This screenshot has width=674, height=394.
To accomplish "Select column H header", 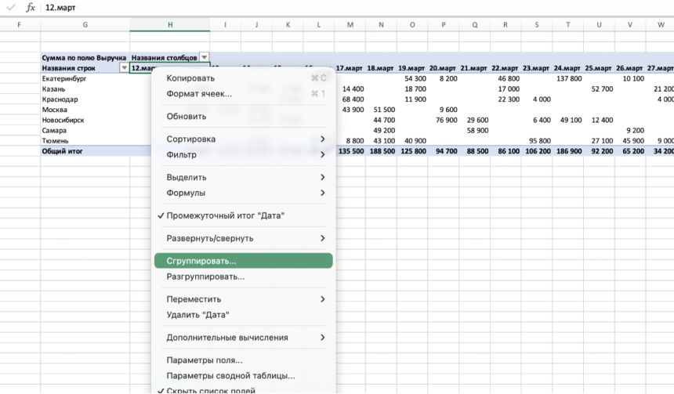I will click(170, 25).
